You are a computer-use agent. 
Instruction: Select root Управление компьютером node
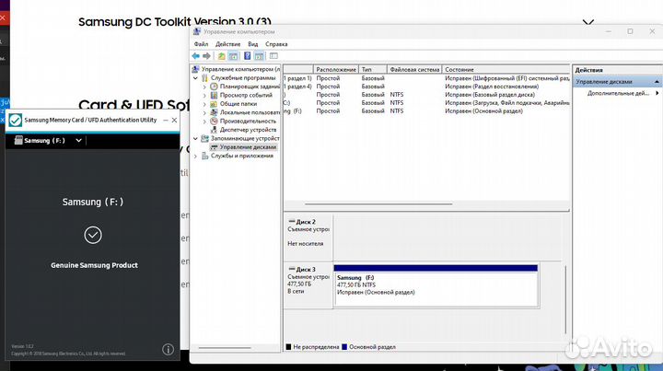pos(240,69)
